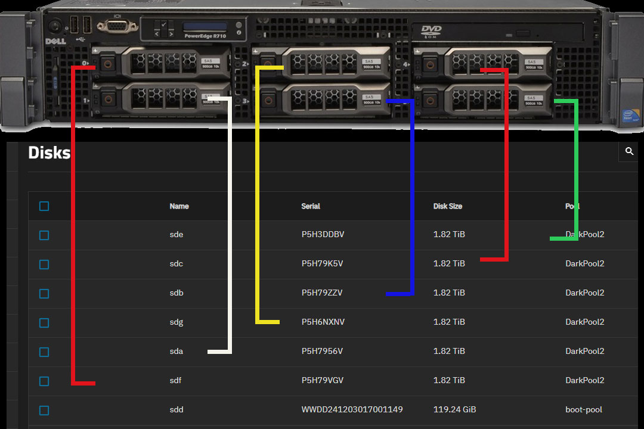
Task: Click DarkPool2 in the sdf row
Action: 584,380
